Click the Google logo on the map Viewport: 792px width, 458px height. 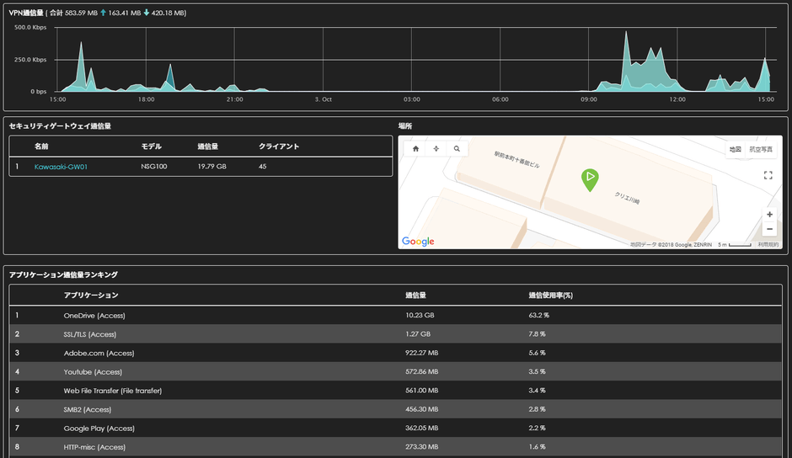[x=418, y=242]
